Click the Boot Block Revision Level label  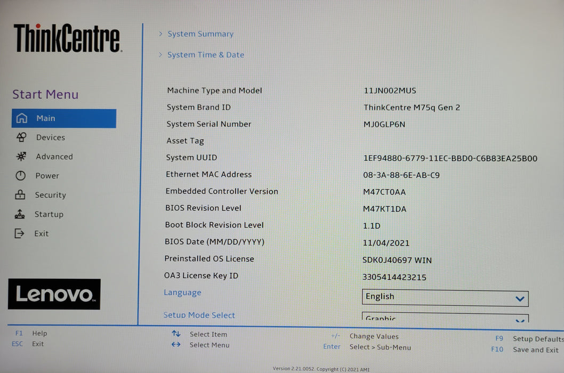214,225
